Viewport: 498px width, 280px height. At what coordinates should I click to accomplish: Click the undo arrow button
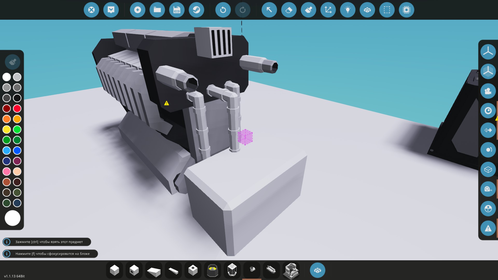[x=223, y=10]
